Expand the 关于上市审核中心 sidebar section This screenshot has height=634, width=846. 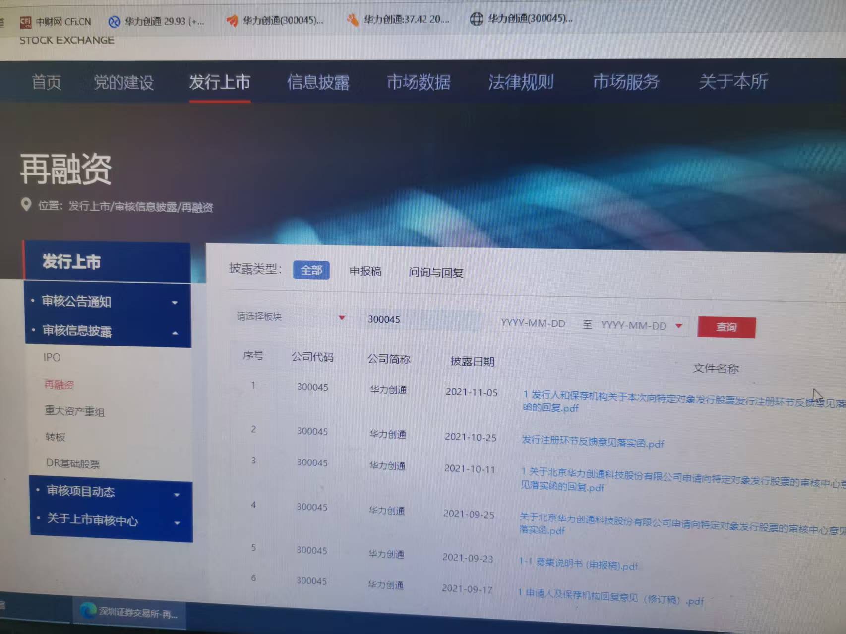point(111,520)
